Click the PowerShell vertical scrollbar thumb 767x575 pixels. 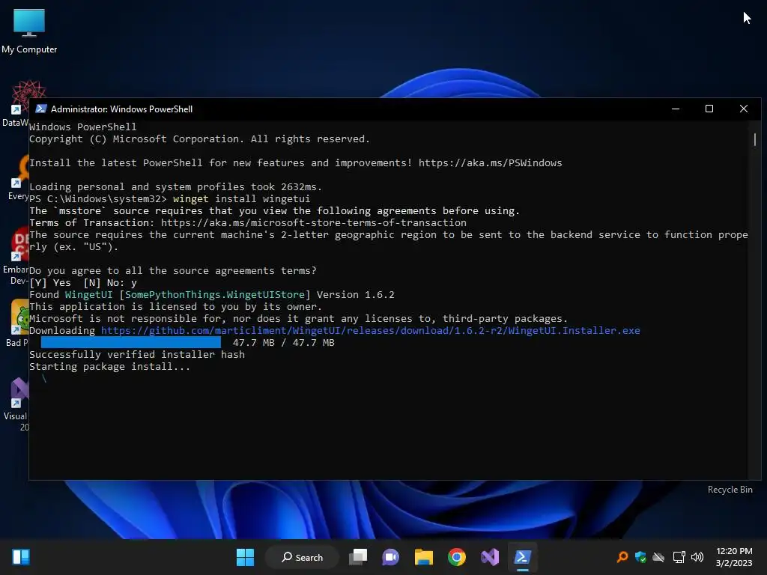click(755, 139)
